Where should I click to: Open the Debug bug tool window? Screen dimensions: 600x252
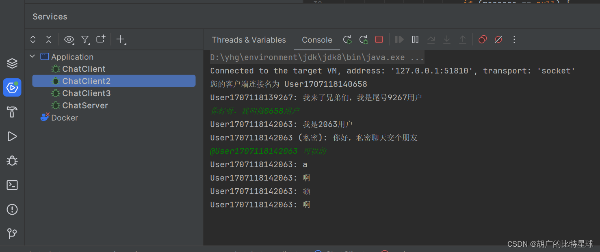tap(12, 161)
